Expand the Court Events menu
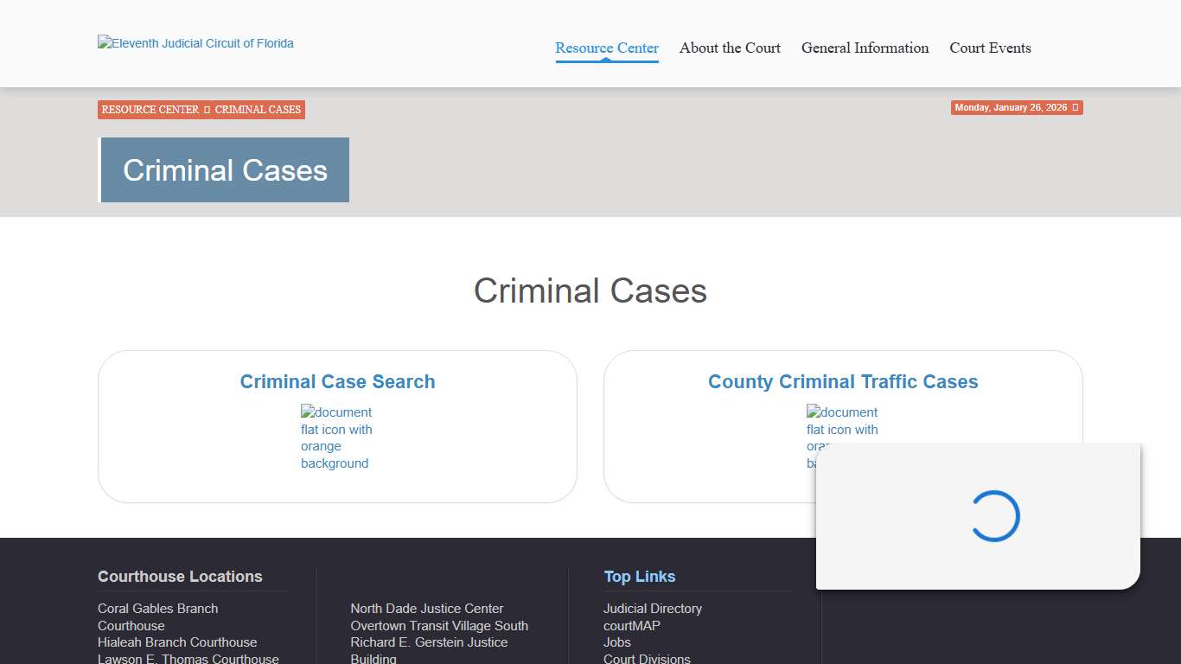This screenshot has width=1181, height=664. point(990,48)
